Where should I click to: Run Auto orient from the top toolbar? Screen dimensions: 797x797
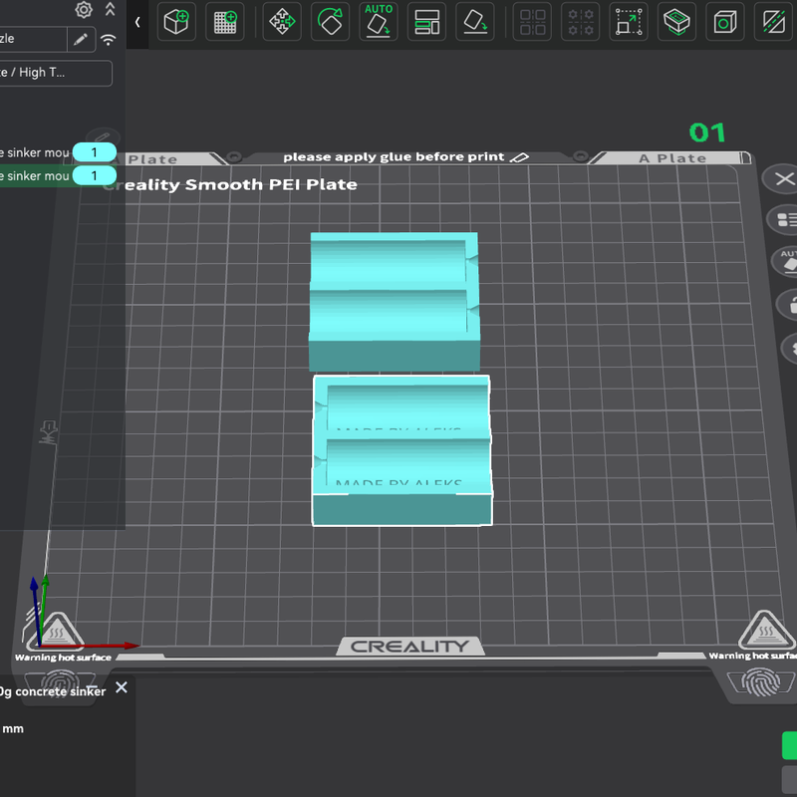click(379, 22)
